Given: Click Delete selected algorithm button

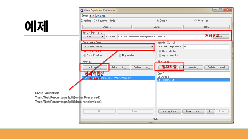Looking at the screenshot, I should click(x=216, y=68).
